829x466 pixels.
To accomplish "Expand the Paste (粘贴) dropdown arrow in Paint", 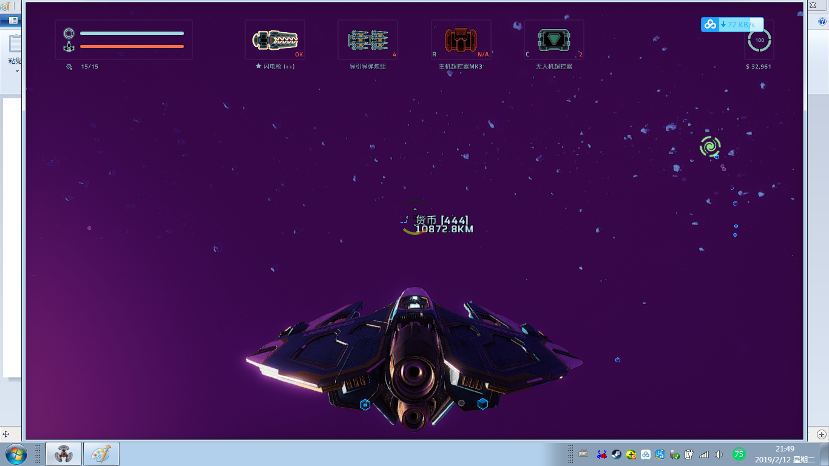I will pos(16,71).
